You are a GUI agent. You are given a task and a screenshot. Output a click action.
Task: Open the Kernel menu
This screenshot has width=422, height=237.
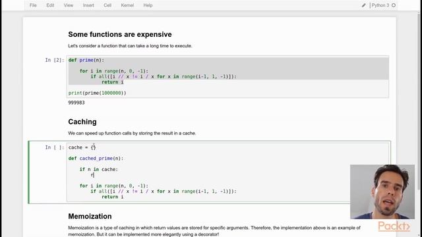pyautogui.click(x=127, y=5)
